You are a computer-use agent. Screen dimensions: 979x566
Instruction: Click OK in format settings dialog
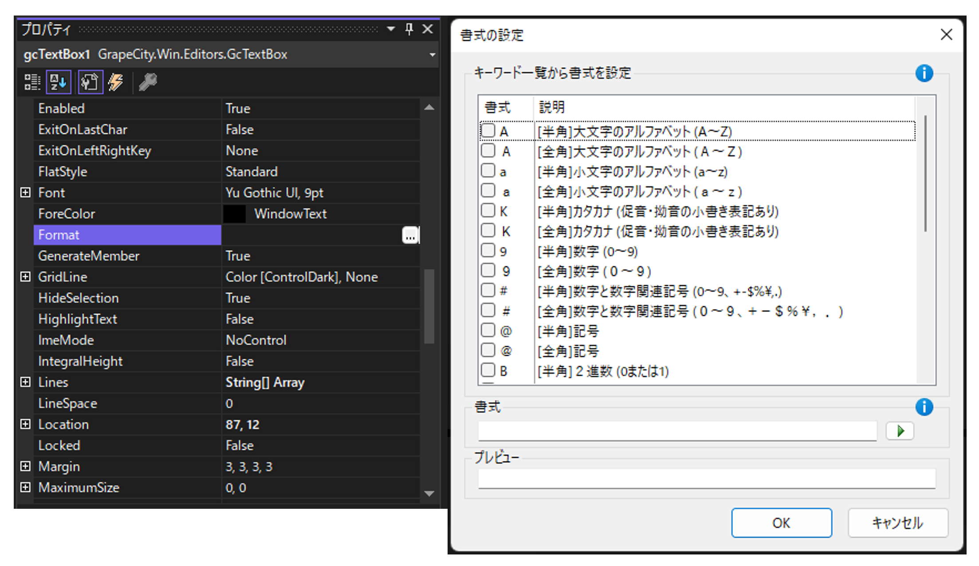pyautogui.click(x=782, y=523)
